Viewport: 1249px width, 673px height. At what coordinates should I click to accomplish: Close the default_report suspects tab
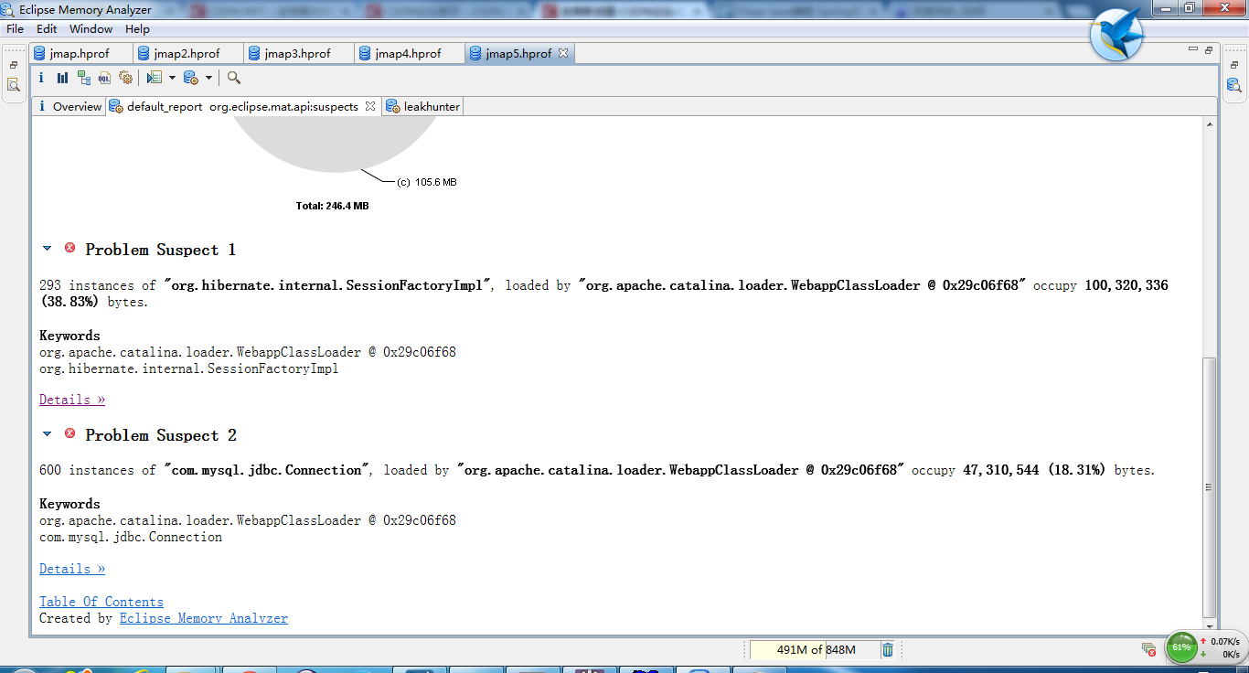(370, 106)
